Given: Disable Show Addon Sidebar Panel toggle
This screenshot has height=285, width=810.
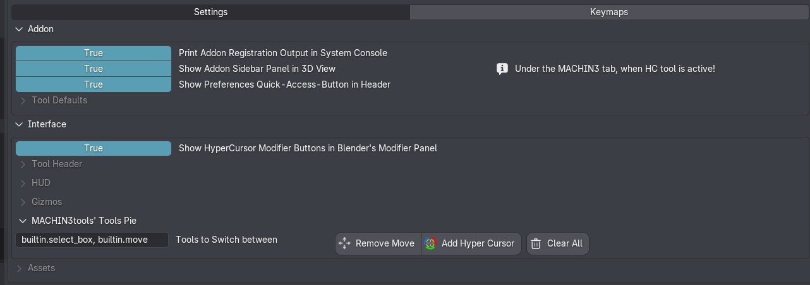Looking at the screenshot, I should (94, 69).
